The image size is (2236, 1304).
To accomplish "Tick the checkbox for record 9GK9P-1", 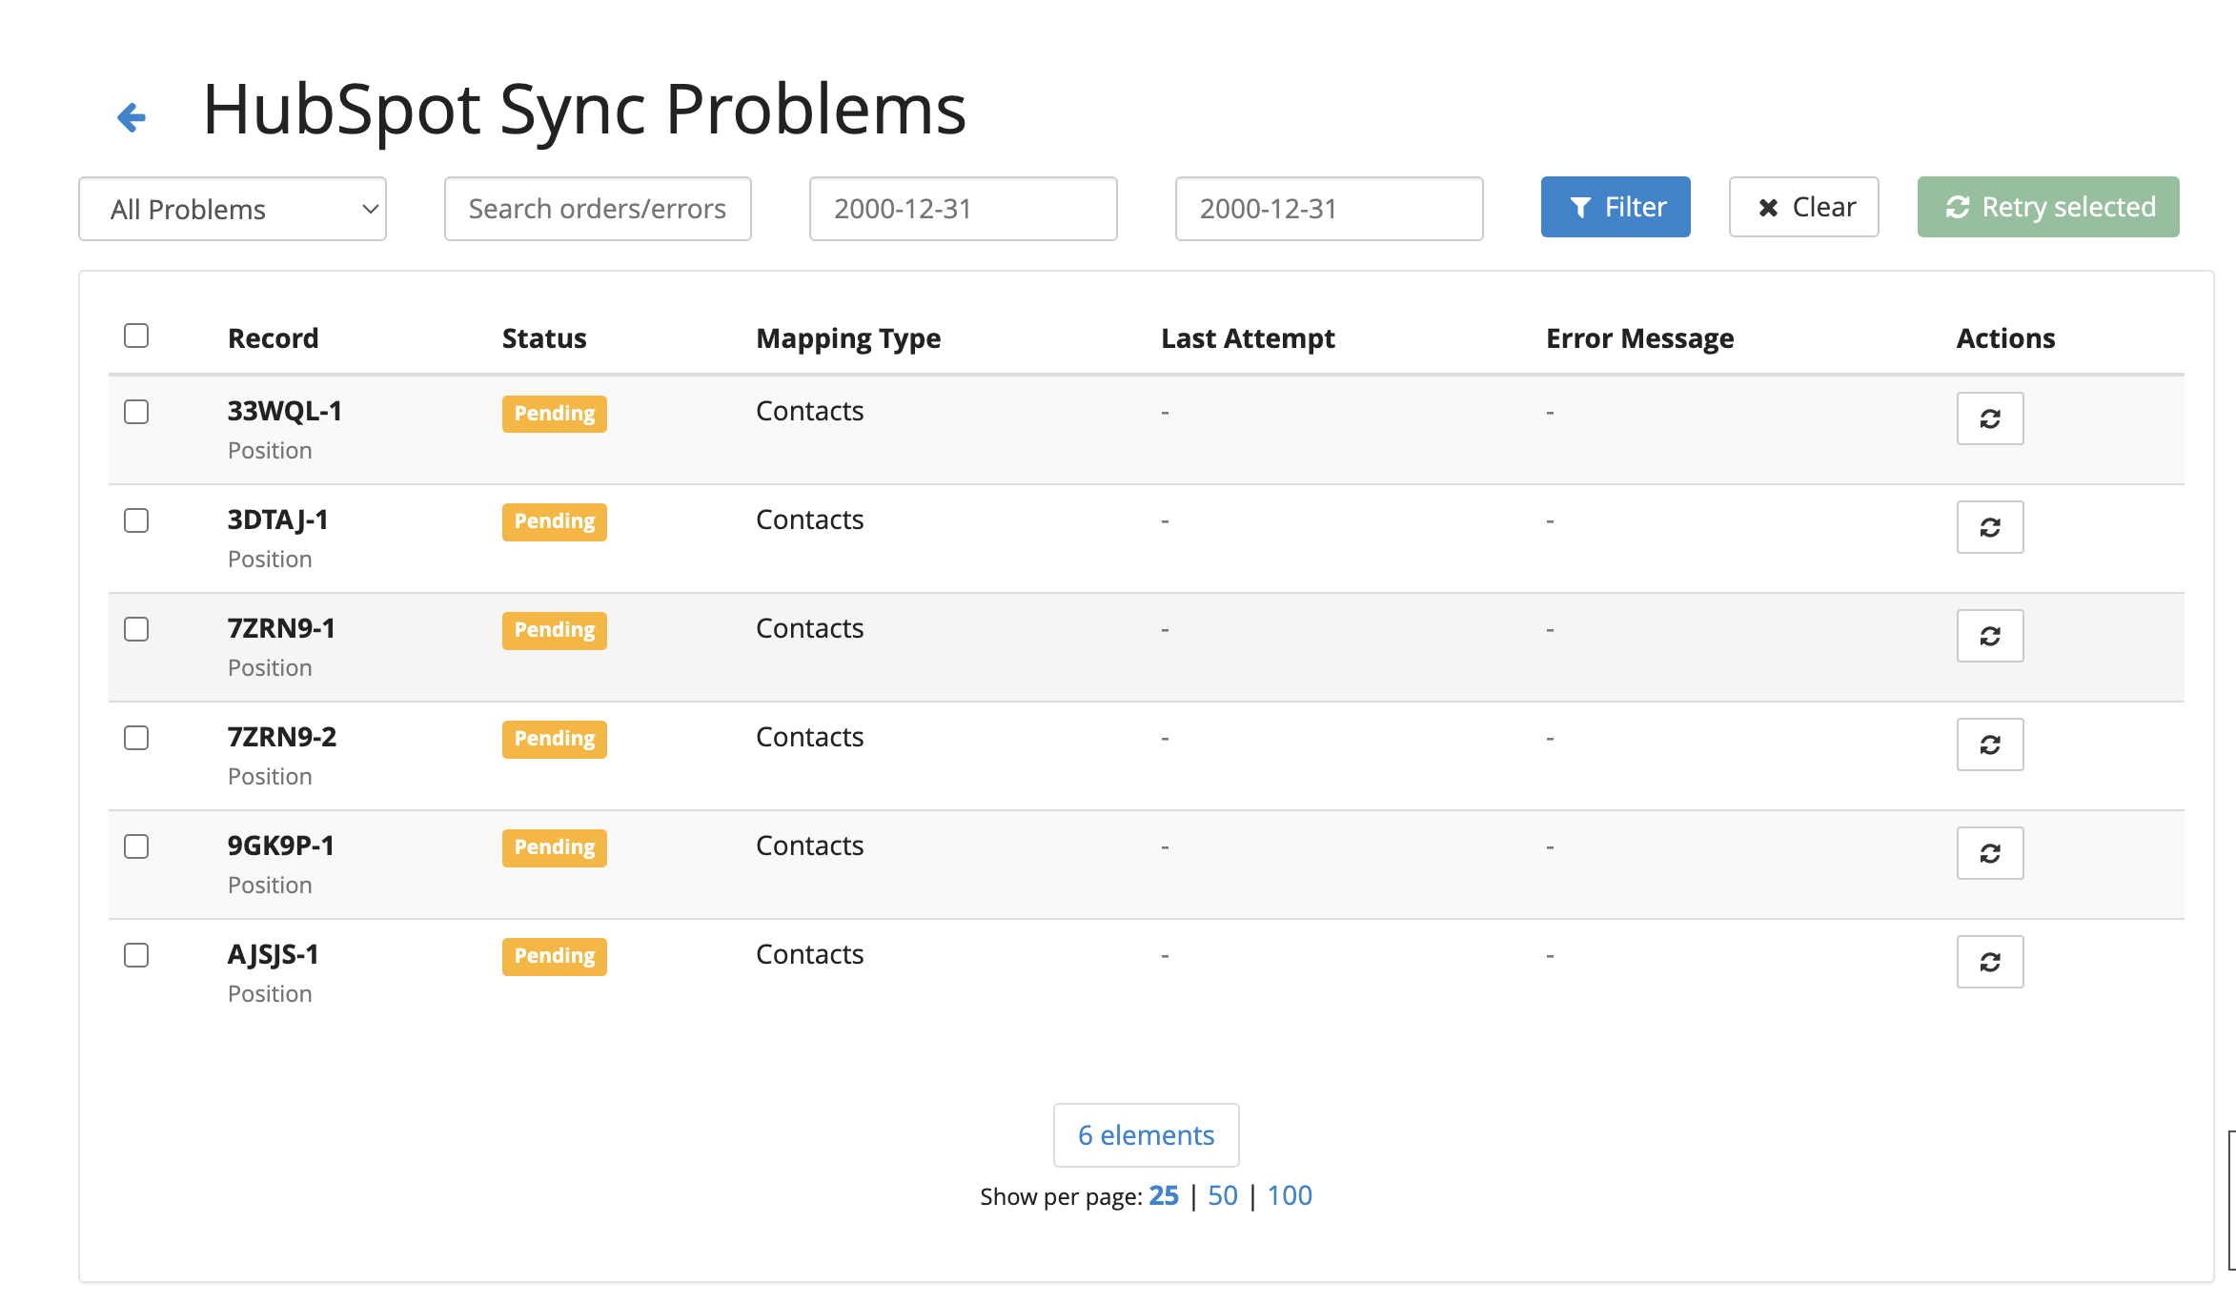I will click(136, 846).
